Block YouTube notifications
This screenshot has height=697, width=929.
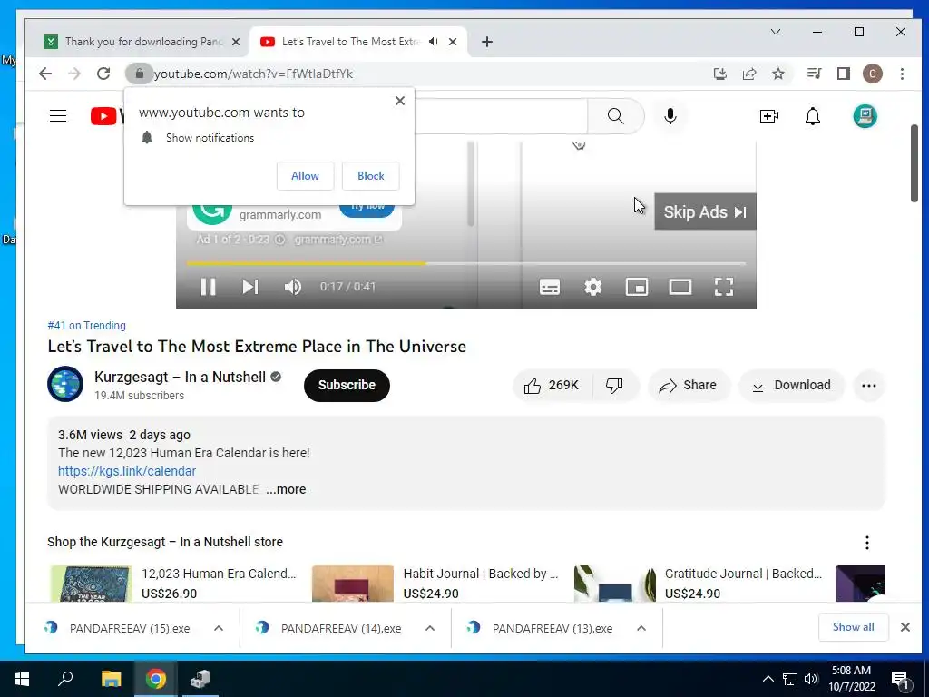click(371, 176)
